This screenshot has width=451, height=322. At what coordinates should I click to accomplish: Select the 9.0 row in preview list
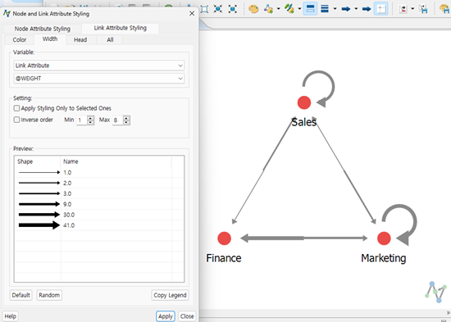point(99,204)
